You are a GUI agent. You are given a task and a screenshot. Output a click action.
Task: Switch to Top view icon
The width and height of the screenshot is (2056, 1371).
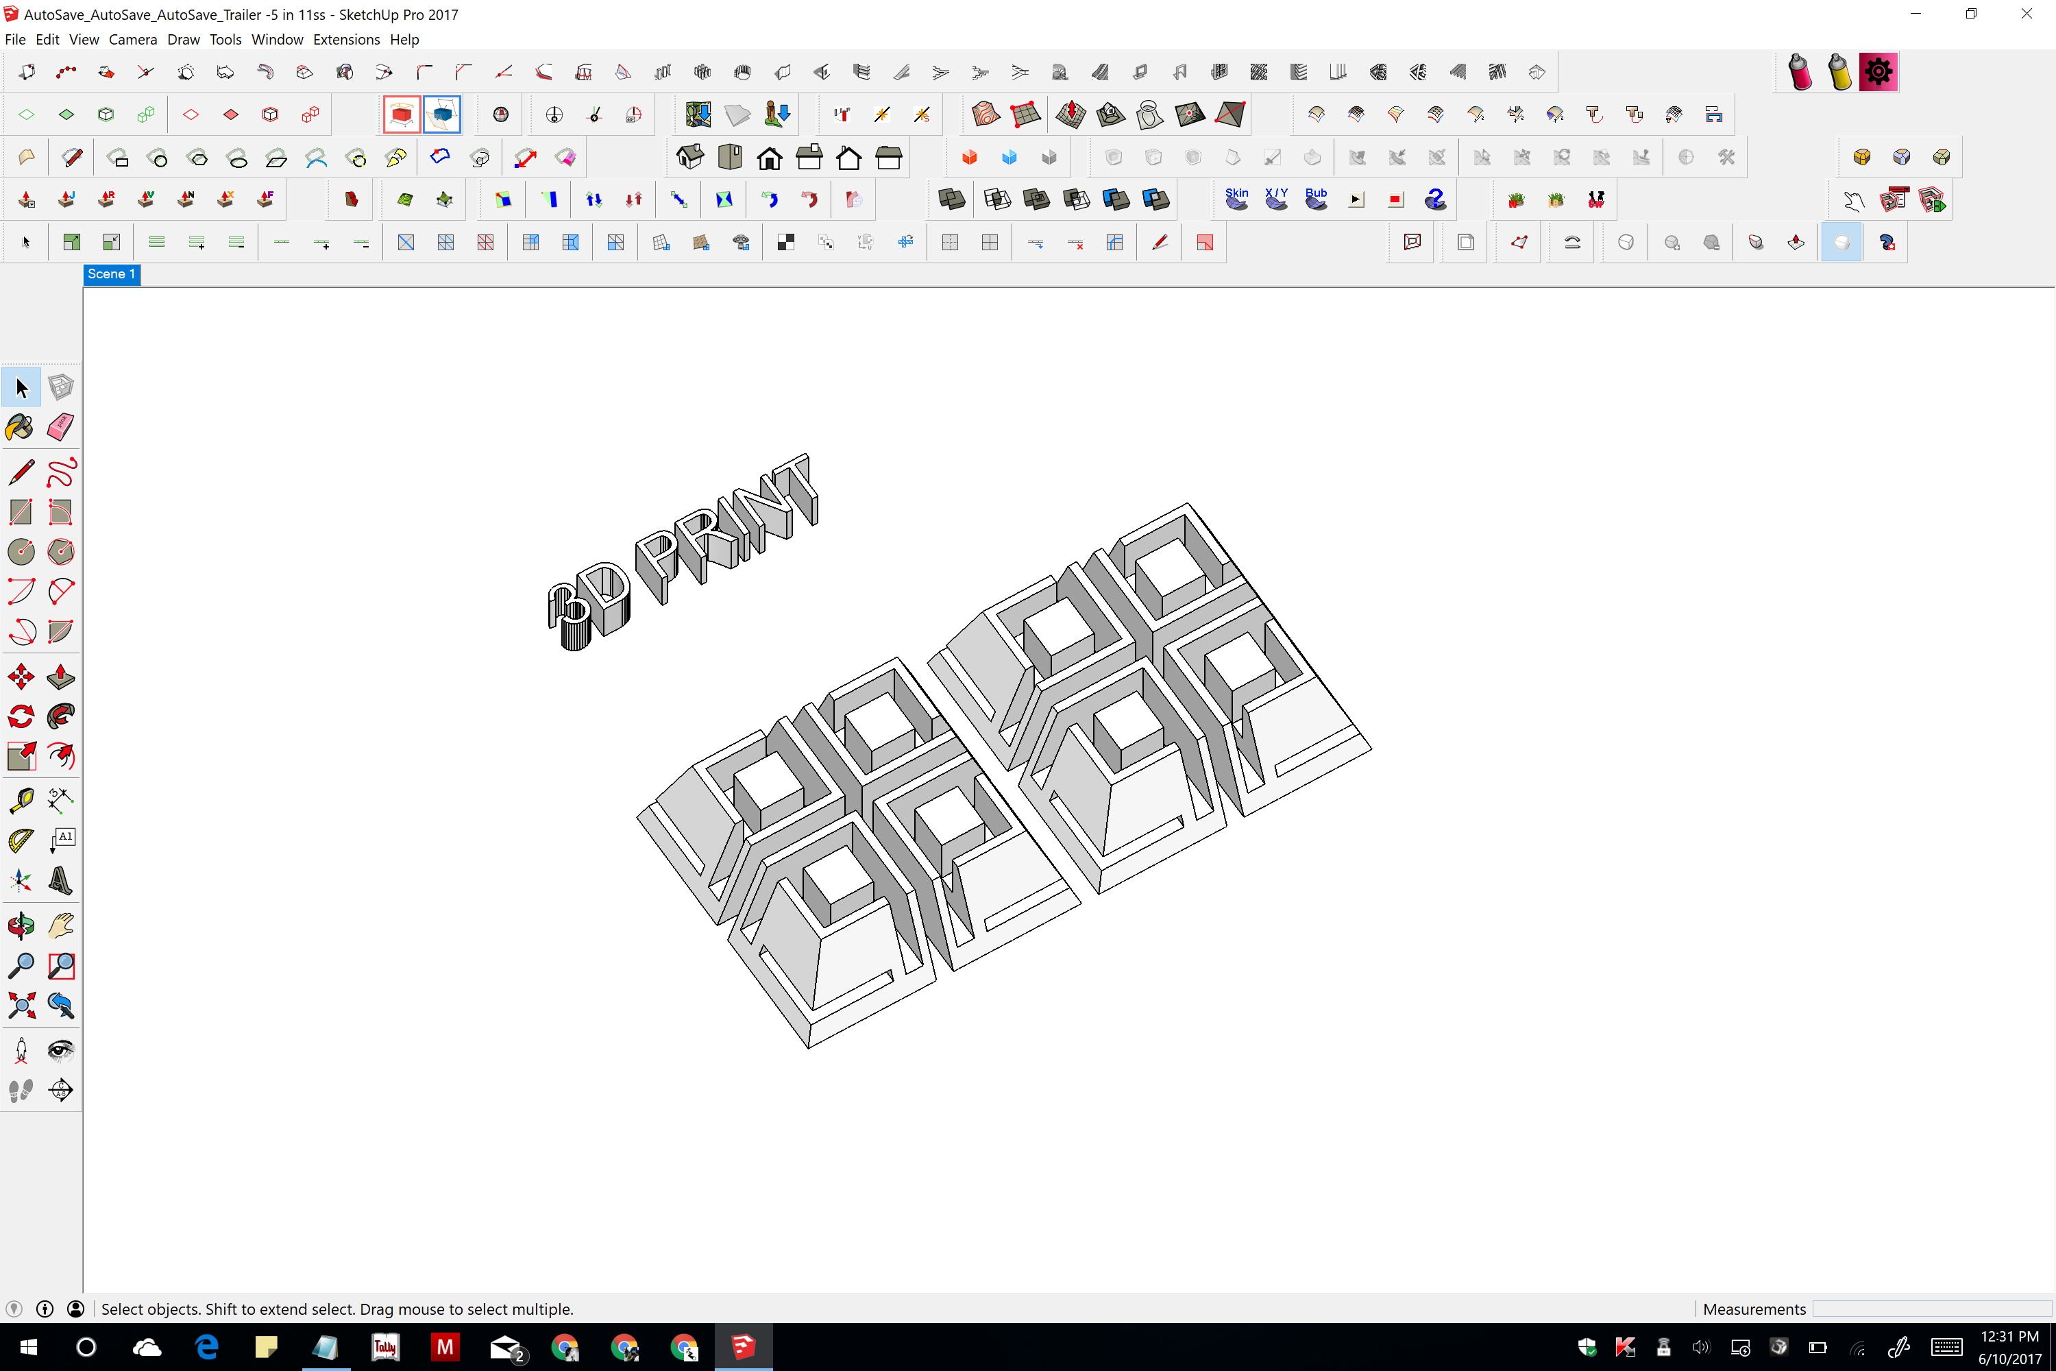pos(730,158)
